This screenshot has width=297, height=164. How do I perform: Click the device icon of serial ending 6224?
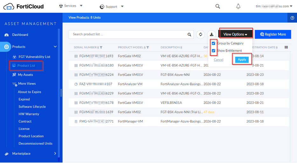[76, 75]
